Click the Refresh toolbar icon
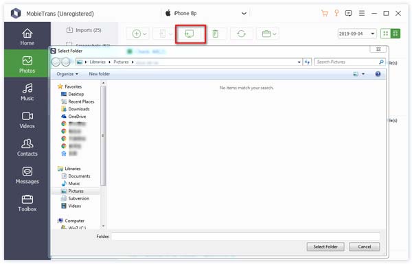412x264 pixels. (x=241, y=34)
